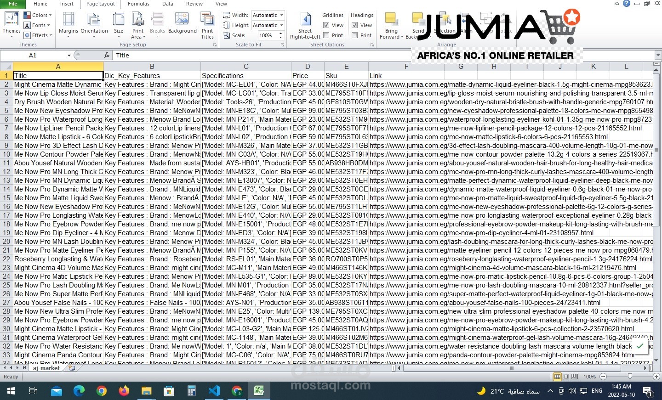Switch to Page Break Preview in status bar
Viewport: 662px width, 400px height.
(574, 377)
